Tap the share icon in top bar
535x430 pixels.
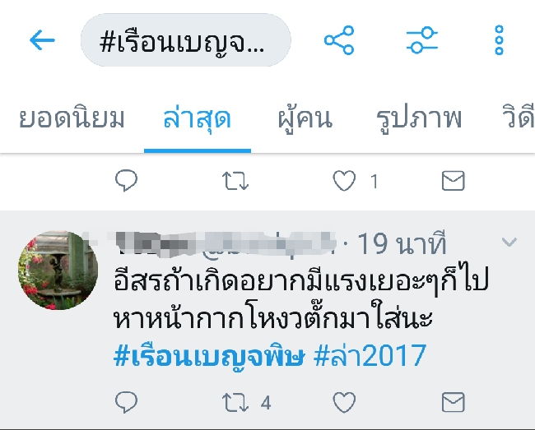pyautogui.click(x=339, y=40)
